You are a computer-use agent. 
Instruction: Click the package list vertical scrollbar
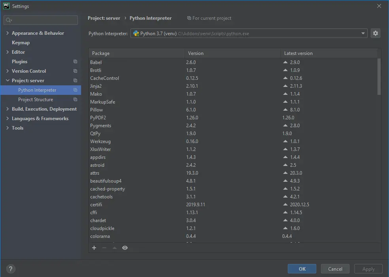379,77
